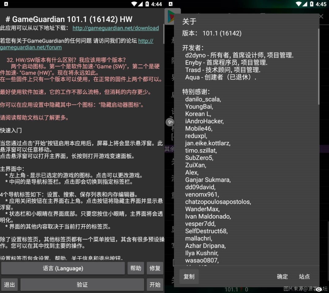Click the name Mobile46
The width and height of the screenshot is (329, 293).
click(x=199, y=128)
